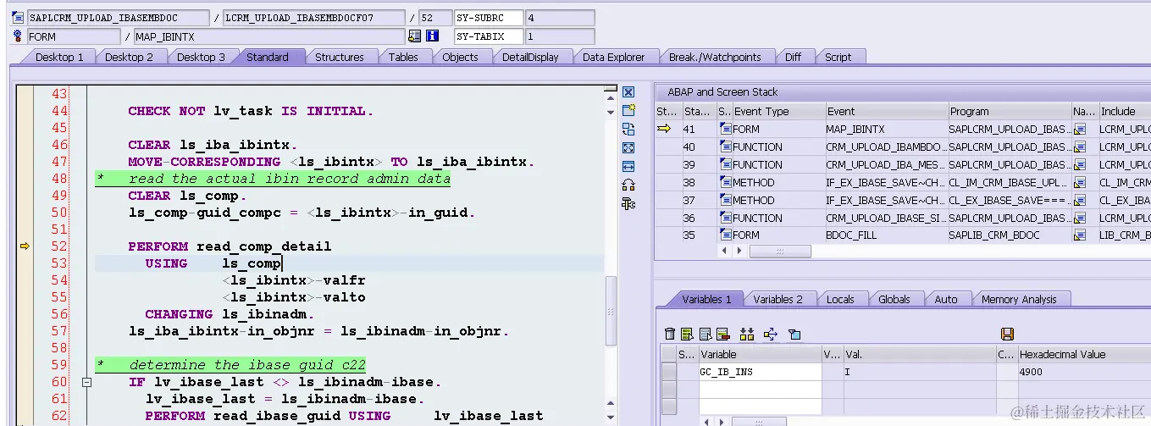Click the new tool icon with yellow star
The height and width of the screenshot is (426, 1151).
click(628, 110)
